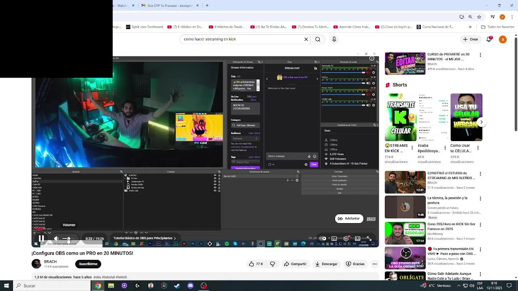Open the 'TRANSMITE CELULAR' short
This screenshot has width=518, height=291.
401,117
